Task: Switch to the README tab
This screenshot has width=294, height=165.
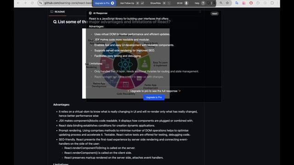Action: pos(57,12)
